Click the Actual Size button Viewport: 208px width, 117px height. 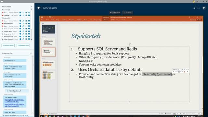(x=127, y=13)
